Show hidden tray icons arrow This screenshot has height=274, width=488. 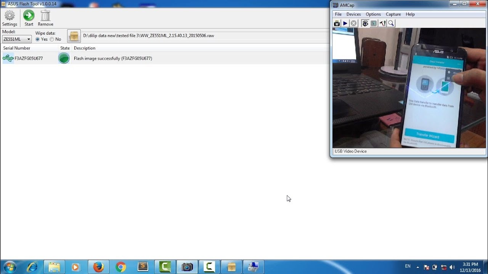417,267
